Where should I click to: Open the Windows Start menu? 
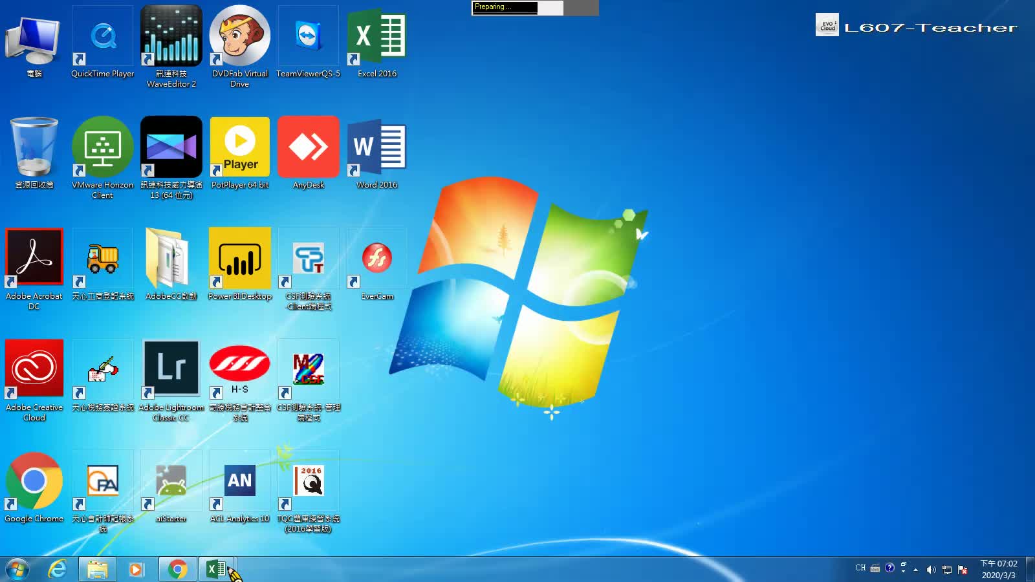(x=17, y=569)
